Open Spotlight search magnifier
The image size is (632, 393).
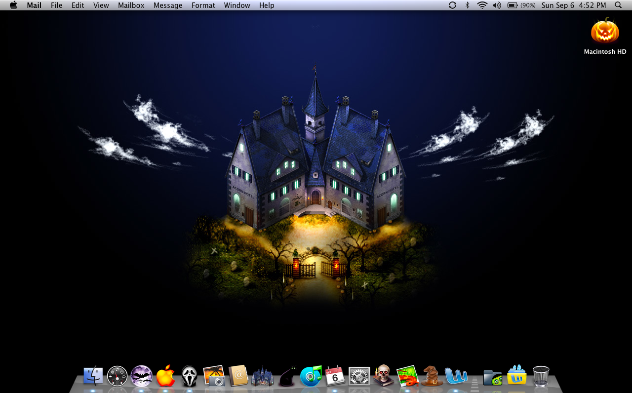tap(618, 5)
